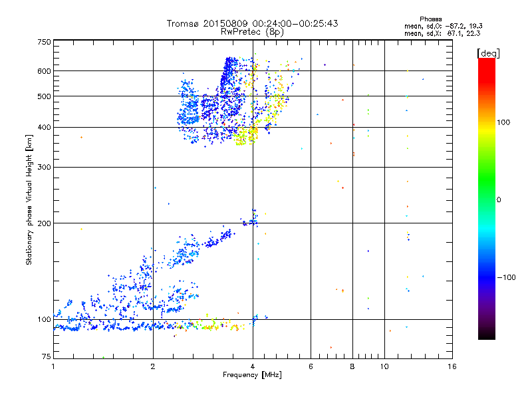Screen dimensions: 532x399
Task: Click the 'mean, sd,O: -87.2, 19.3' line
Action: pos(444,26)
